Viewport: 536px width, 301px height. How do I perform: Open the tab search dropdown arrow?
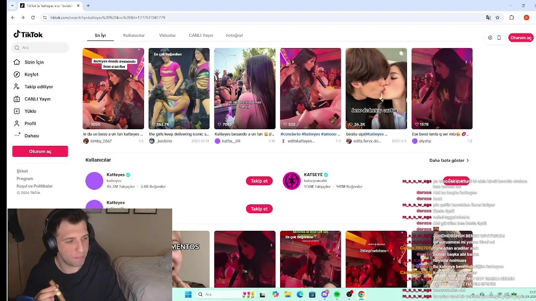coord(11,6)
